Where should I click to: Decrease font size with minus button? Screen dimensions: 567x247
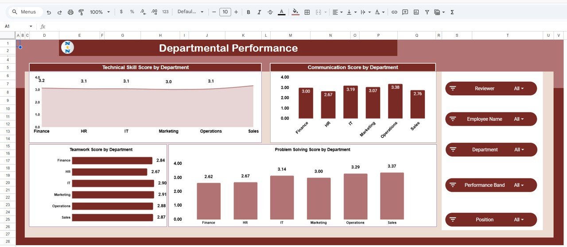pyautogui.click(x=214, y=12)
